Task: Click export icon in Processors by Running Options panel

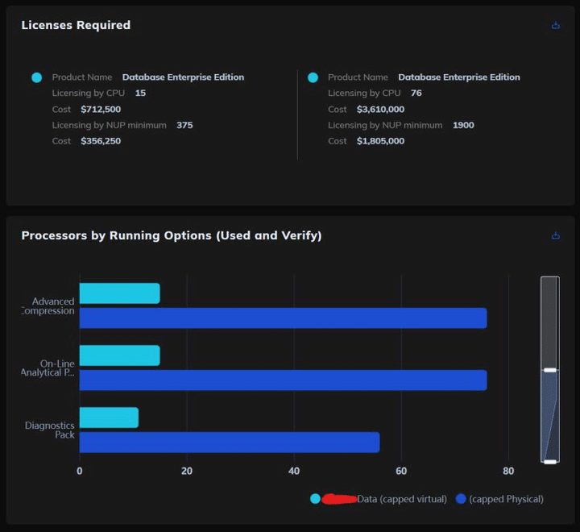Action: point(555,236)
